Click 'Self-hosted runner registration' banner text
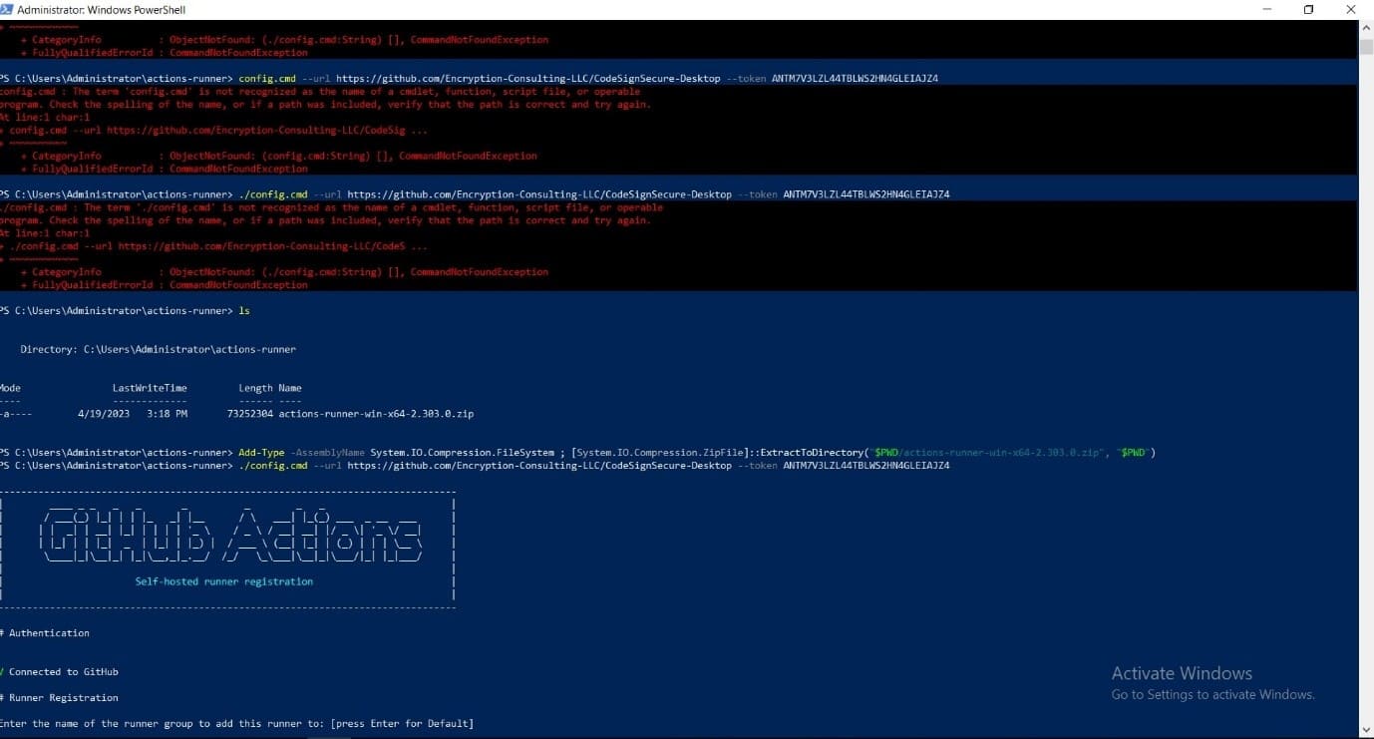This screenshot has height=739, width=1374. pos(224,581)
